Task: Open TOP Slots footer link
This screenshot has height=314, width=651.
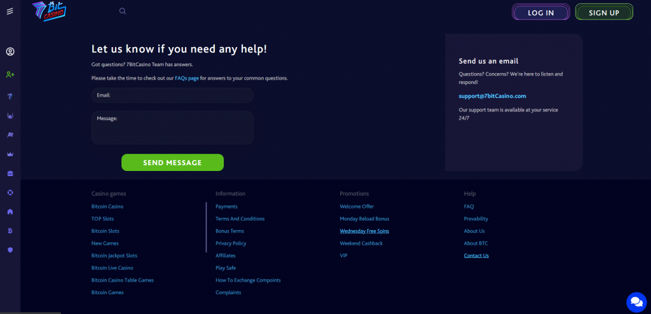Action: [x=102, y=219]
